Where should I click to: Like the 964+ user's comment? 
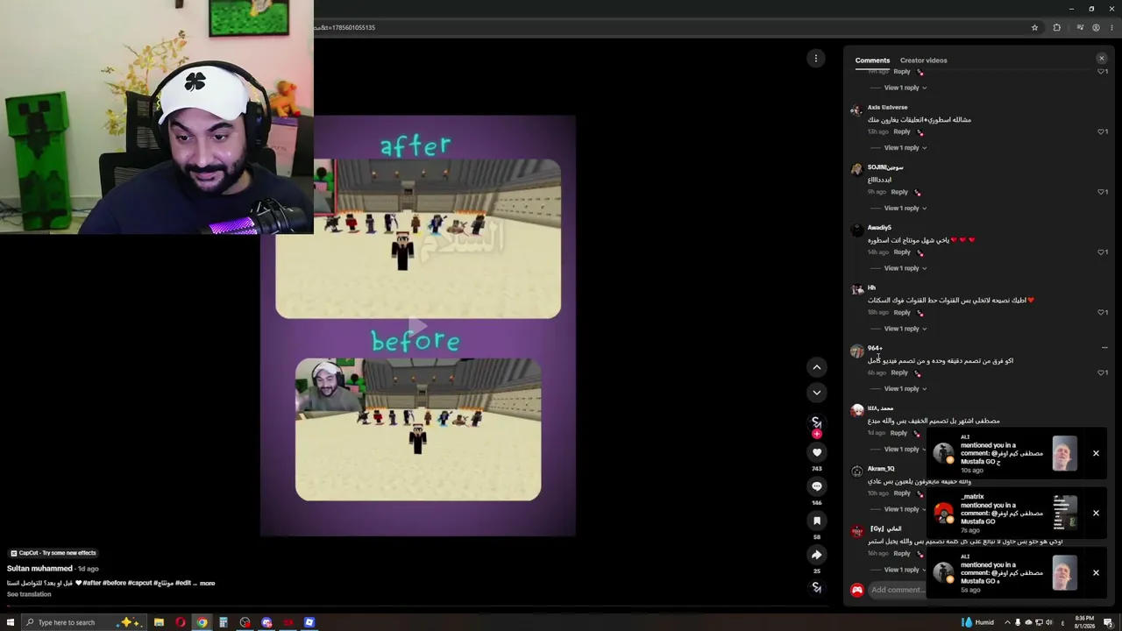coord(1101,372)
